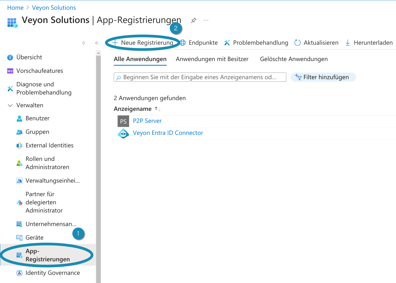
Task: Switch to Gelöschte Anwendungen tab
Action: [293, 59]
